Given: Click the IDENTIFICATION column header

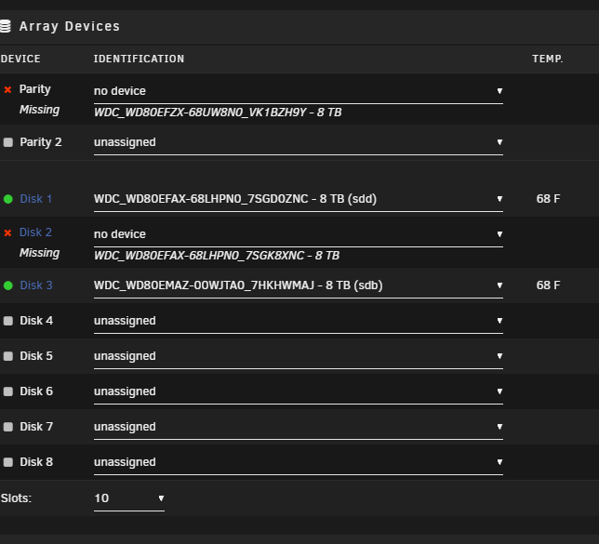Looking at the screenshot, I should 140,59.
